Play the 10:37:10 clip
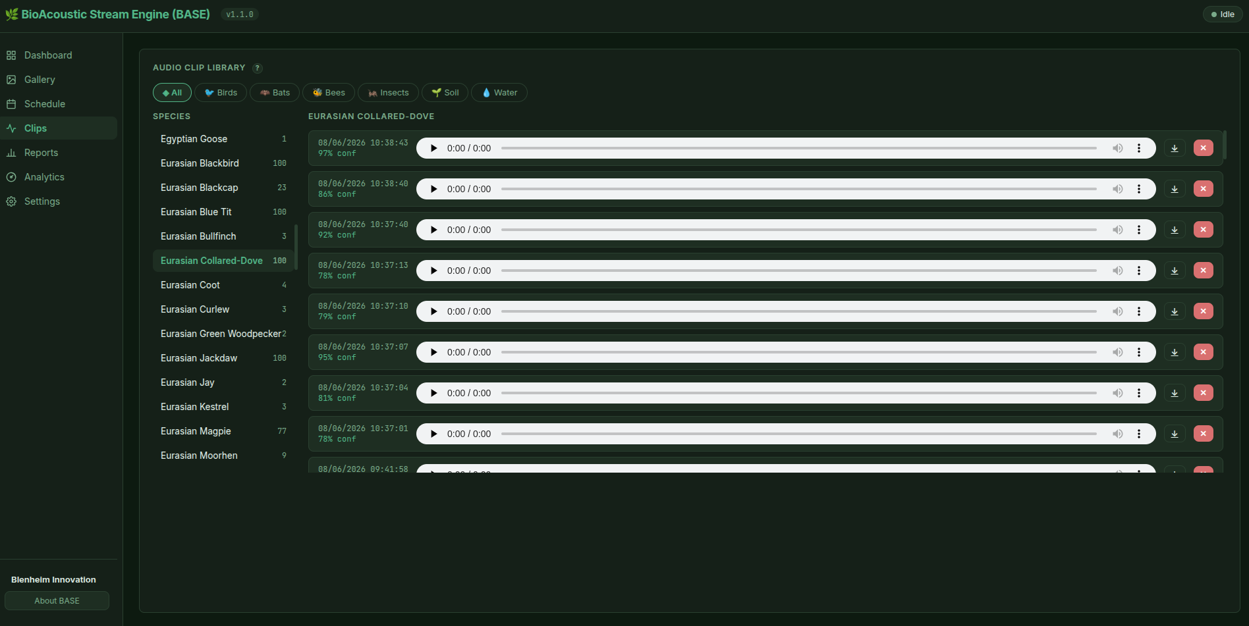The height and width of the screenshot is (626, 1249). click(x=433, y=311)
